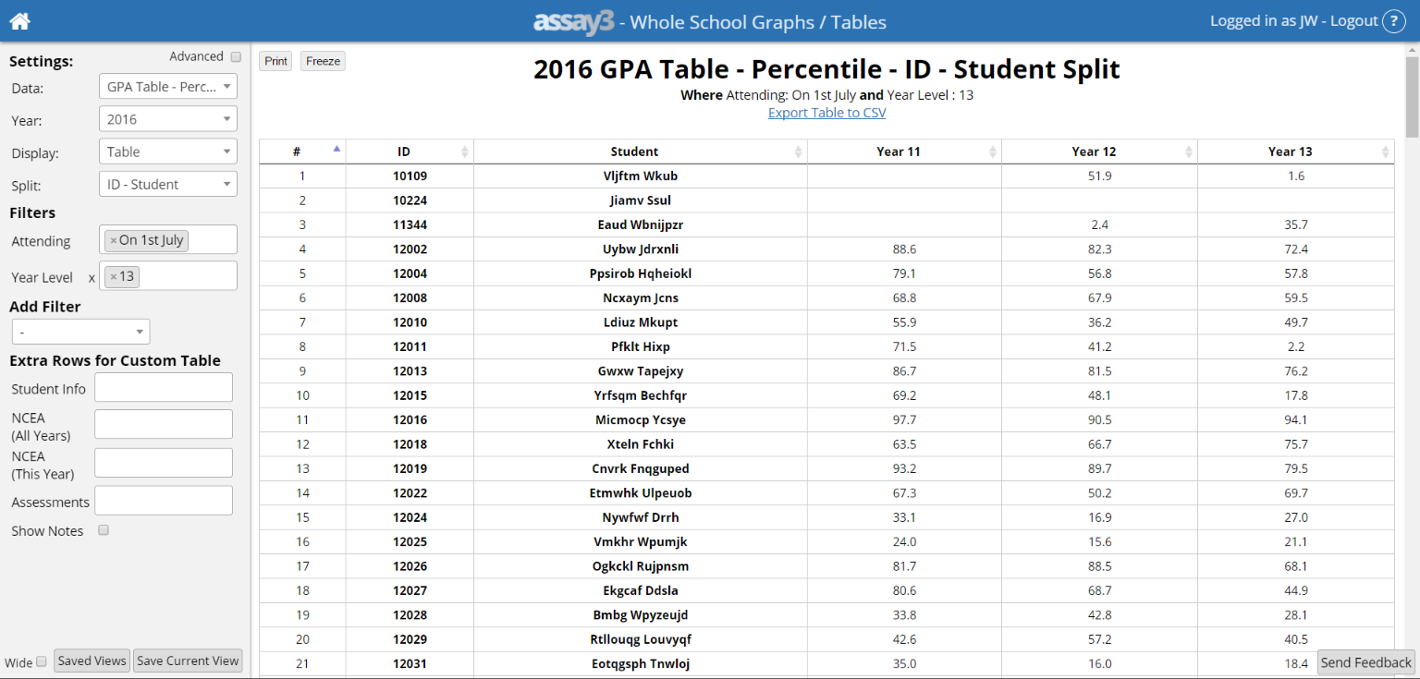The width and height of the screenshot is (1420, 679).
Task: Open the Export Table to CSV link
Action: (826, 112)
